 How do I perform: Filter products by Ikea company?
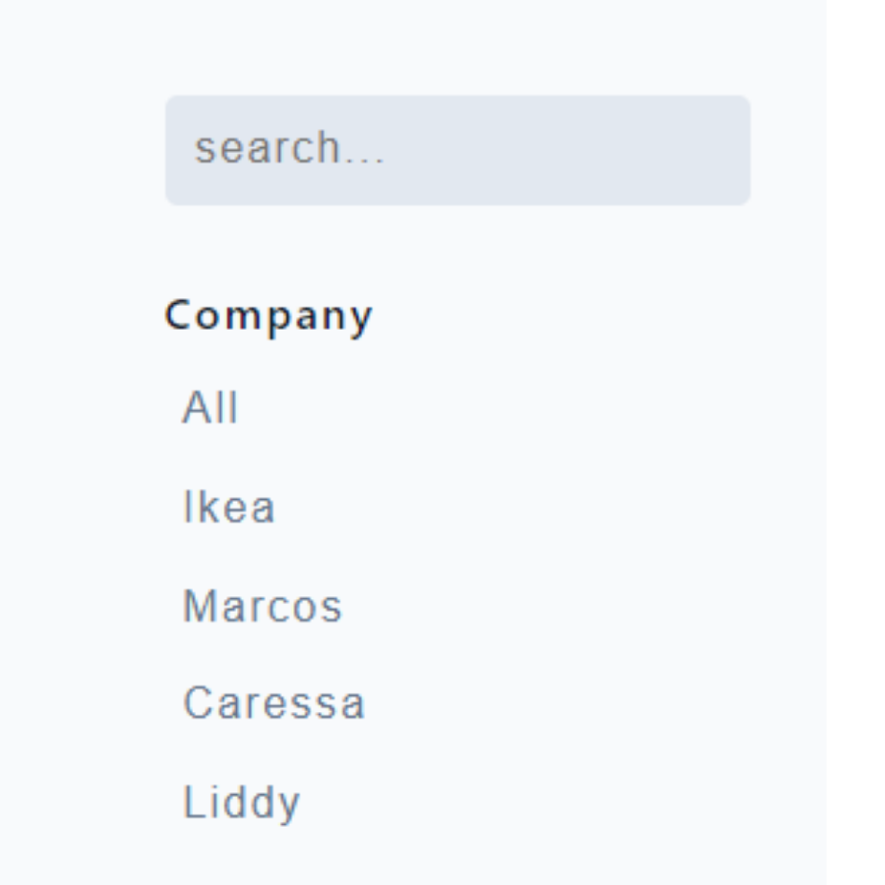(228, 507)
